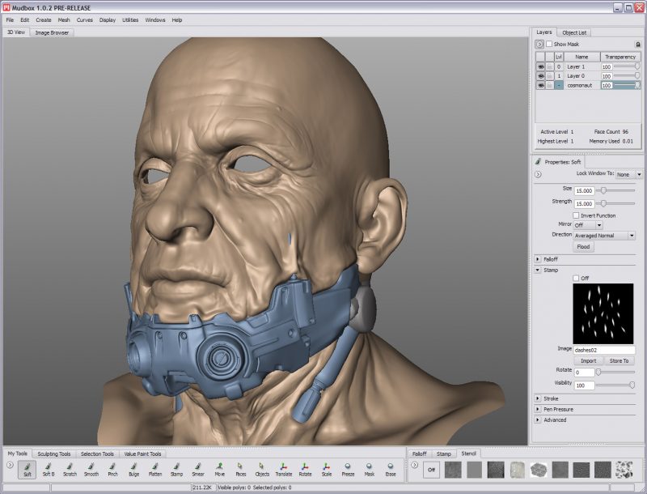Enable the Show Mask checkbox
This screenshot has height=494, width=647.
[x=550, y=44]
